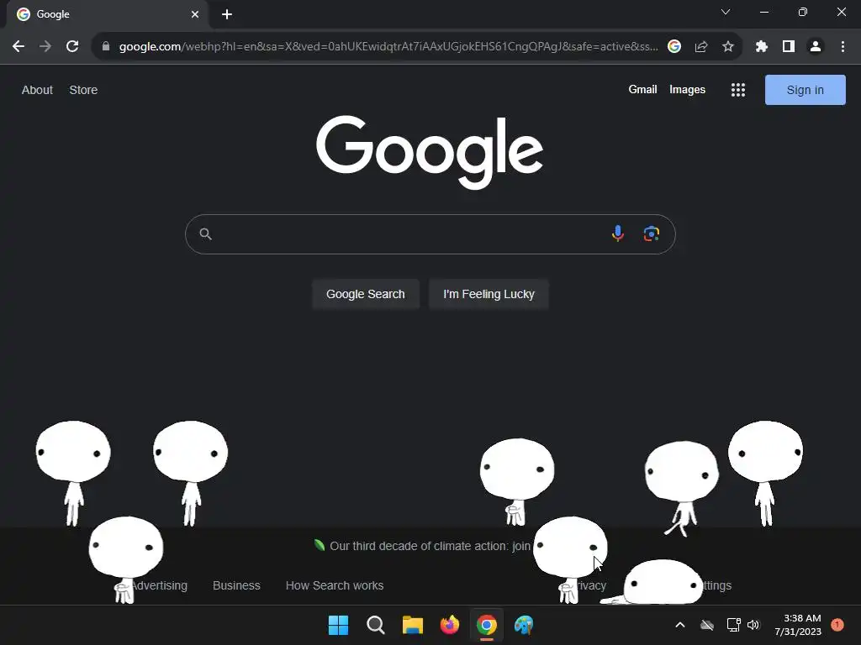Go to Gmail
The width and height of the screenshot is (861, 645).
pyautogui.click(x=642, y=89)
